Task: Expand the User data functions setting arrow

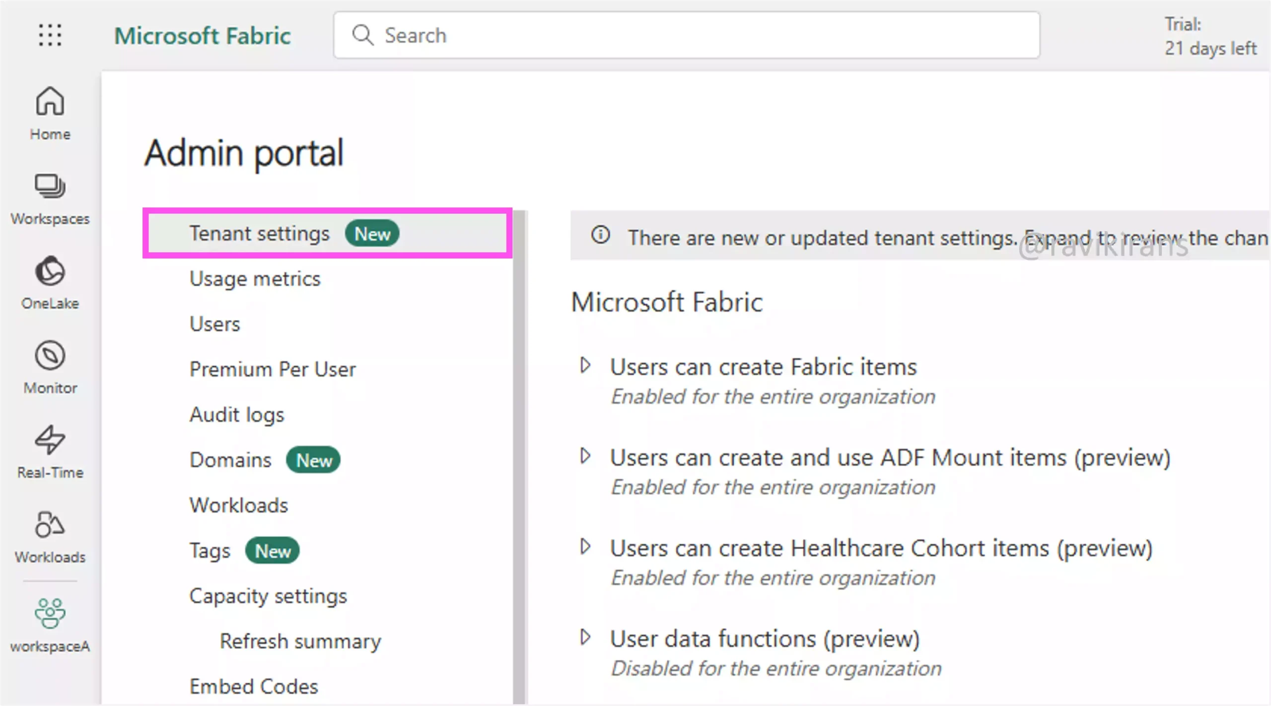Action: click(585, 637)
